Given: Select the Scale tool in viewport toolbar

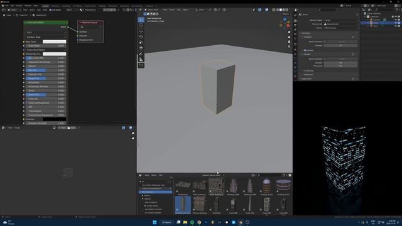Looking at the screenshot, I should point(141,42).
